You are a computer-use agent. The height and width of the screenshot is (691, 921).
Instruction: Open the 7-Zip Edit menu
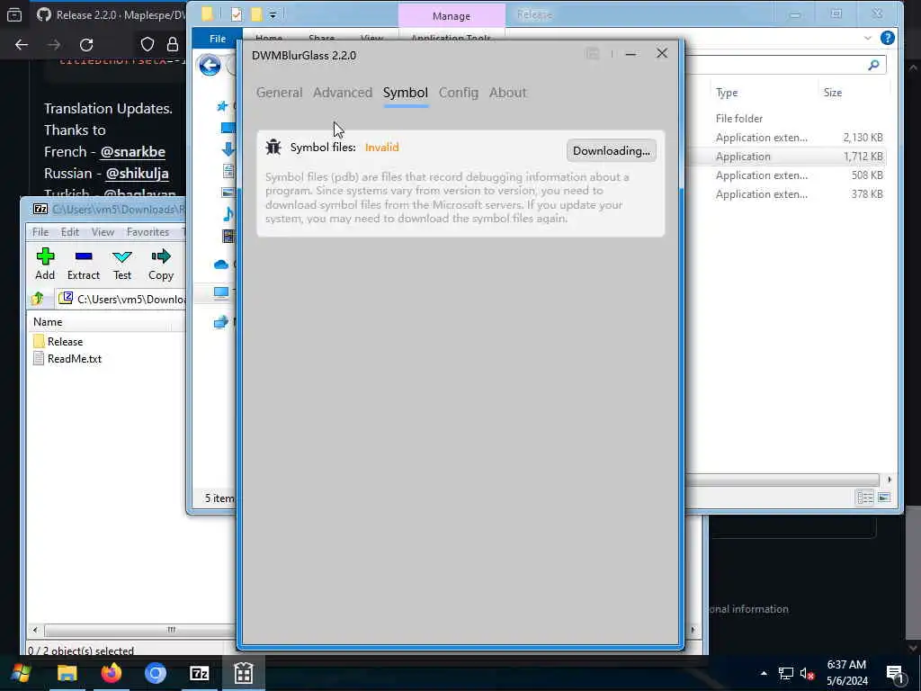(70, 232)
